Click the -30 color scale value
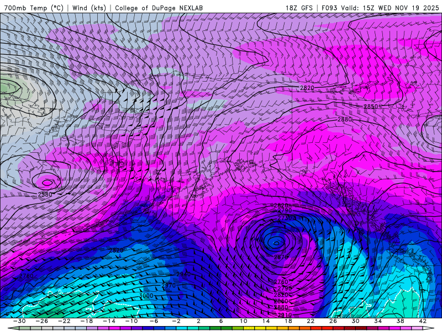 (x=19, y=321)
